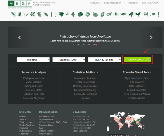Image resolution: width=164 pixels, height=136 pixels.
Task: Click Publications in Site Links
Action: [x=25, y=131]
